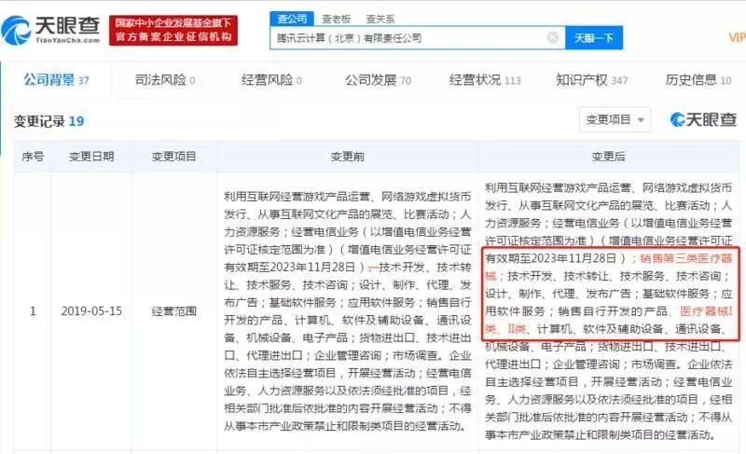Screen dimensions: 746x454
Task: Focus the company name search field
Action: click(409, 37)
